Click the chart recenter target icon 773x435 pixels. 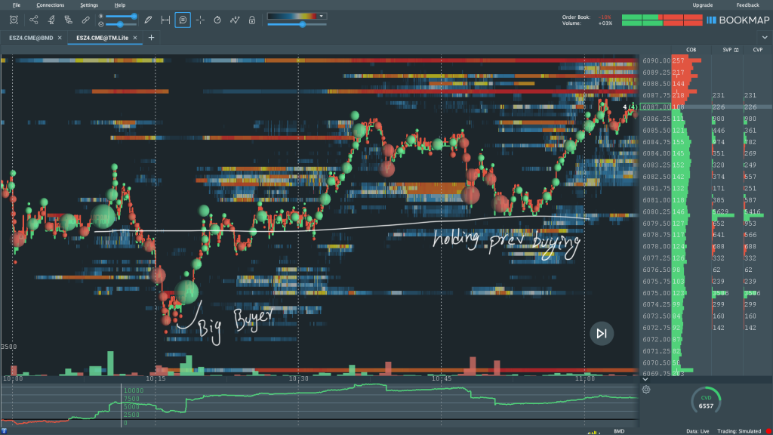point(14,20)
